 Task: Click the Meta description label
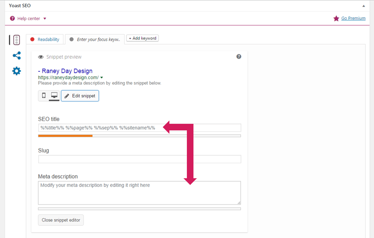(x=58, y=176)
